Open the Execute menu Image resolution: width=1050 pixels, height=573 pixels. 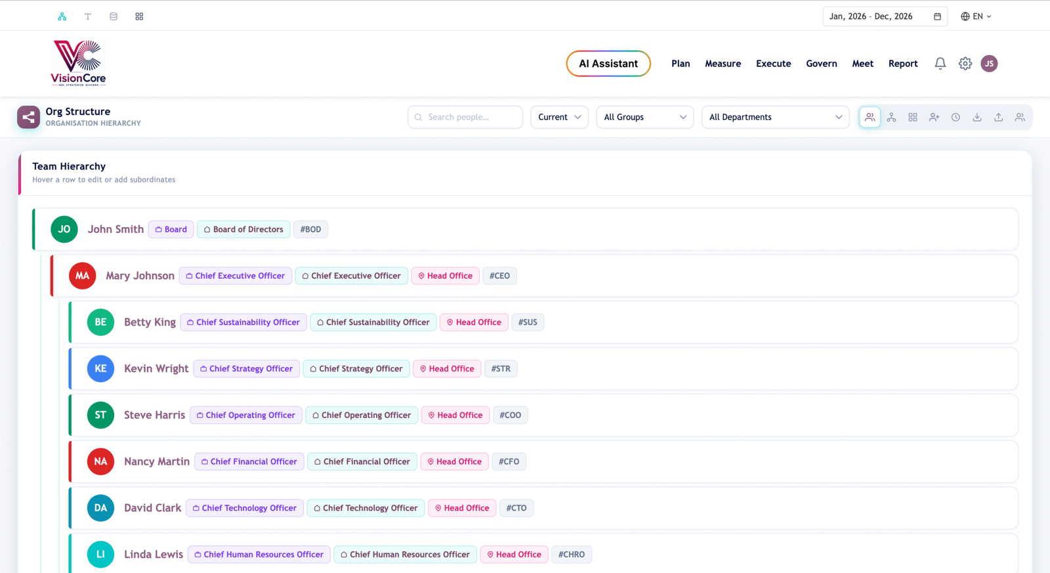773,64
